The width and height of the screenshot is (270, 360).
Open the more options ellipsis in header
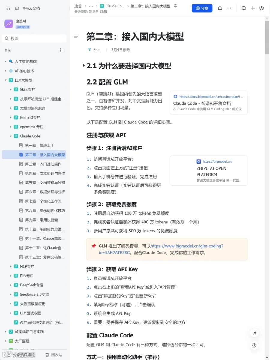point(229,8)
